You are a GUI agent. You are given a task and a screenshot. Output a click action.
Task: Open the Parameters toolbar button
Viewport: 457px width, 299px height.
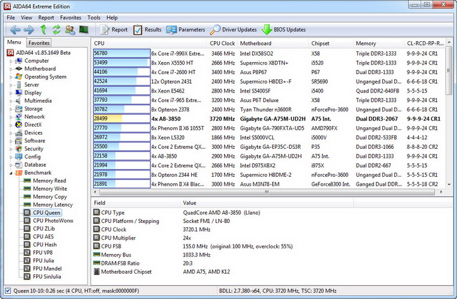pyautogui.click(x=185, y=30)
